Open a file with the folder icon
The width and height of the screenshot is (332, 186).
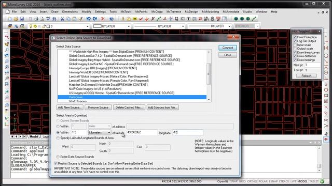pyautogui.click(x=16, y=19)
